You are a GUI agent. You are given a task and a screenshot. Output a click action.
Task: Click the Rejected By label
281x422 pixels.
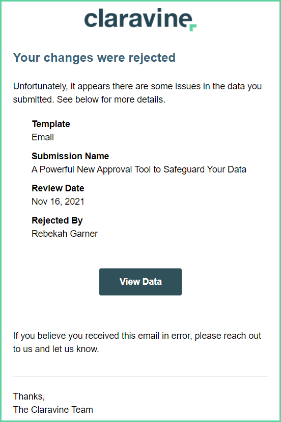pyautogui.click(x=57, y=220)
